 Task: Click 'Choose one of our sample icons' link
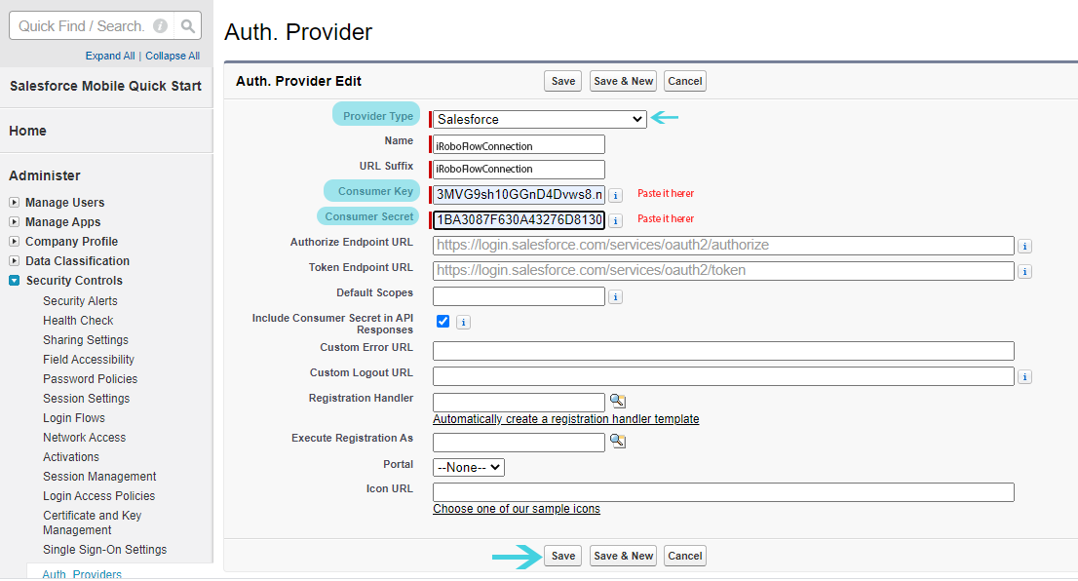click(517, 509)
